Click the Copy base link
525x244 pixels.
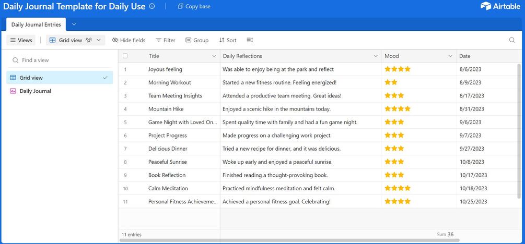click(194, 6)
